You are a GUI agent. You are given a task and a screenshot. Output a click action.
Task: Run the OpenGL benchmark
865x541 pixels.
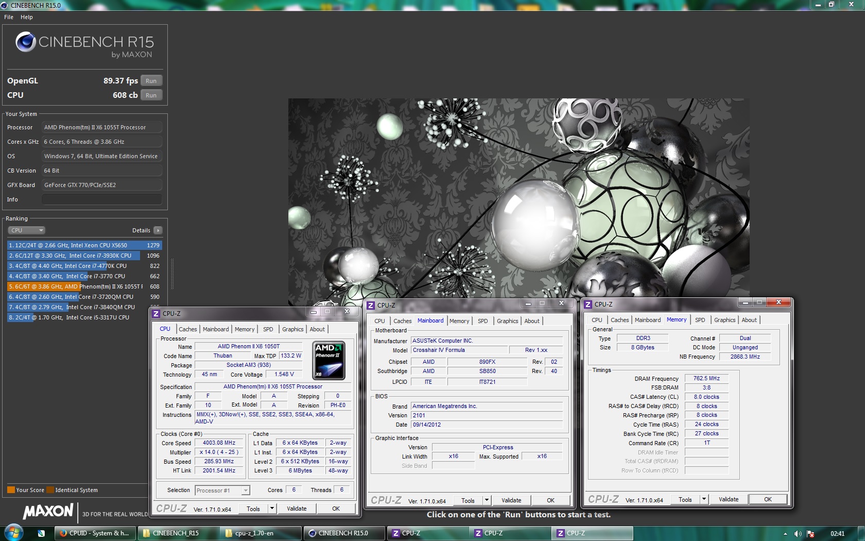[x=151, y=81]
